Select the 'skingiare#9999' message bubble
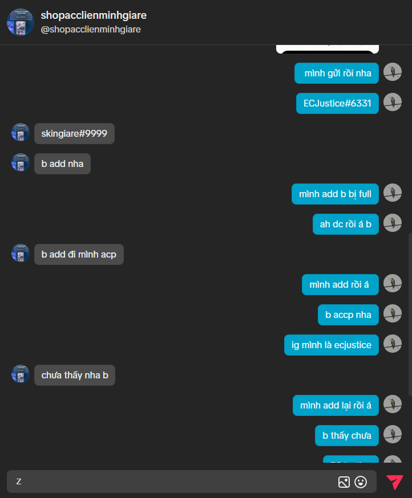 pos(74,134)
